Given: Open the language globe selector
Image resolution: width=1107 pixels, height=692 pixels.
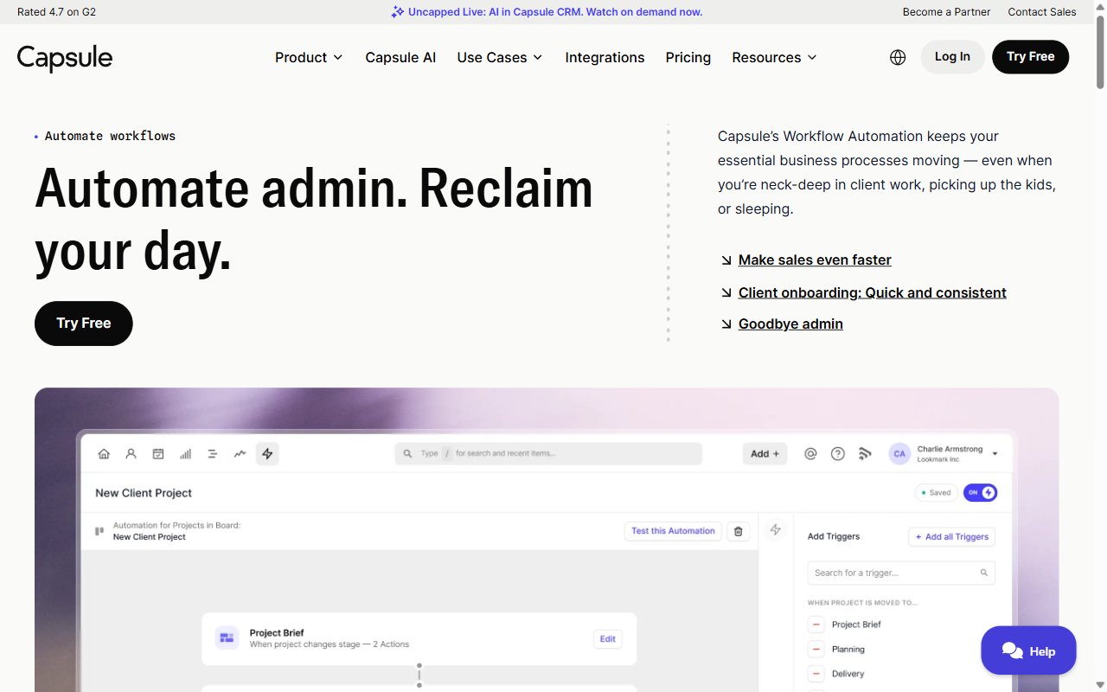Looking at the screenshot, I should (x=898, y=57).
